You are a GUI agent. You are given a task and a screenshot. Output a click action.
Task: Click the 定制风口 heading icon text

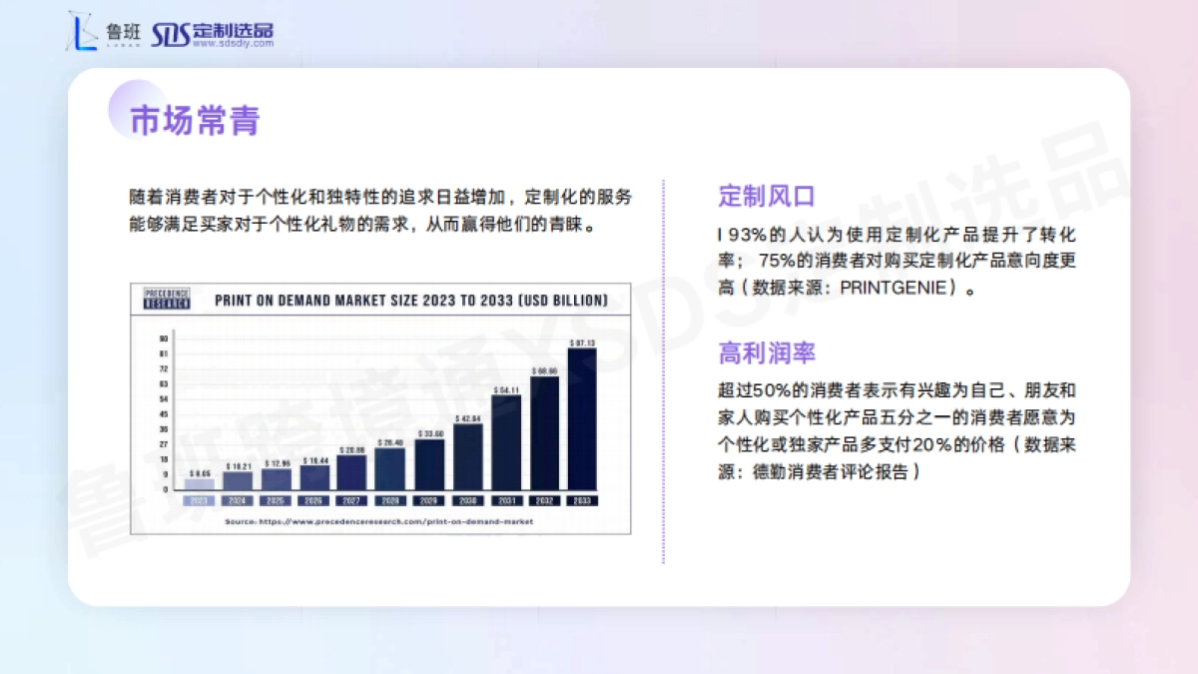(x=765, y=196)
